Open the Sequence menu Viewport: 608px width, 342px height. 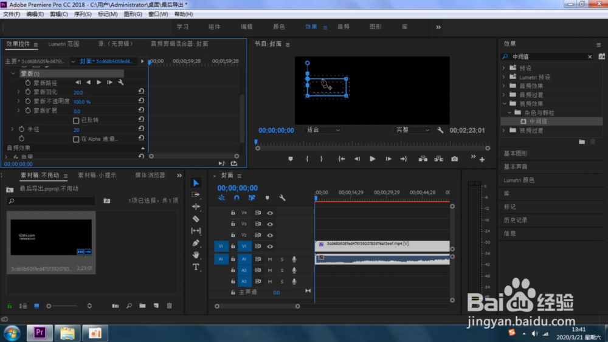tap(83, 14)
